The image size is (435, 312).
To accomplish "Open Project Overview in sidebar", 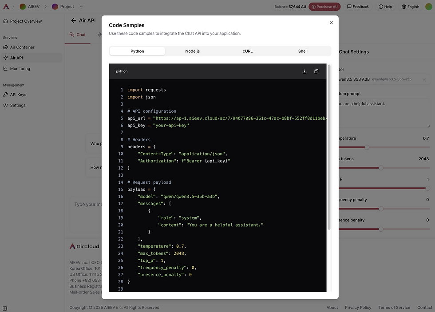I will [x=31, y=21].
